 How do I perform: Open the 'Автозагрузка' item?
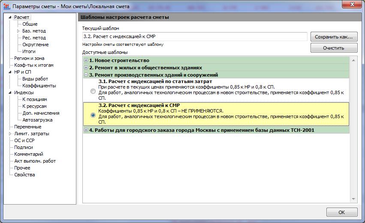coord(37,120)
